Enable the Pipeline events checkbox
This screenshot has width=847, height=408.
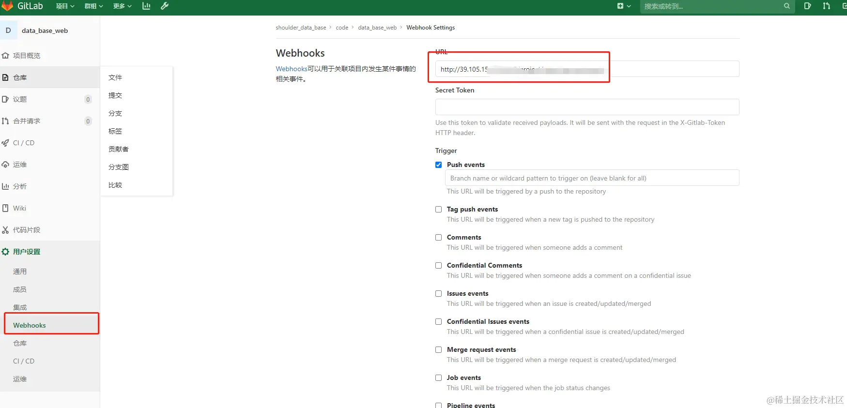[x=439, y=405]
